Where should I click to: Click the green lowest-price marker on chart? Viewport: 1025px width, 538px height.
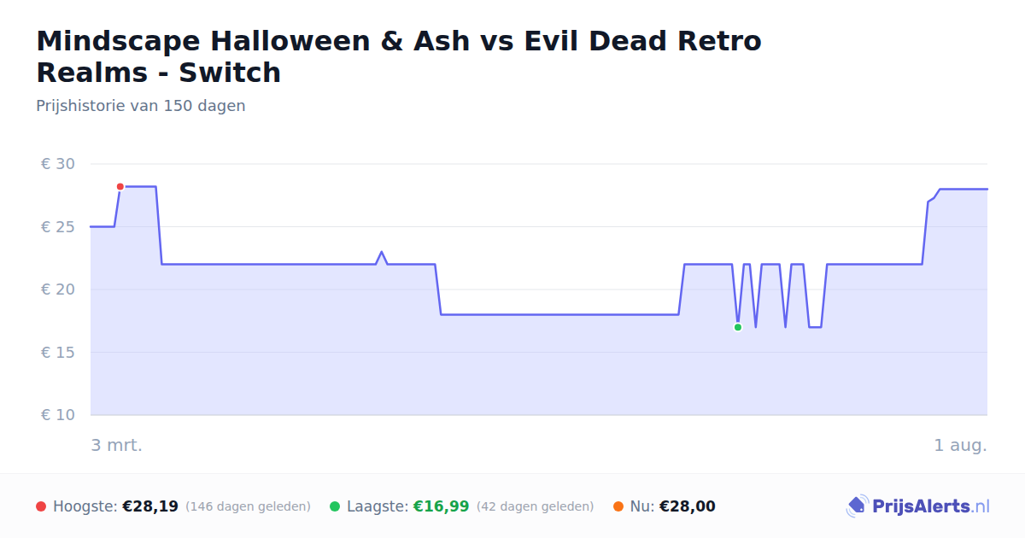[738, 327]
